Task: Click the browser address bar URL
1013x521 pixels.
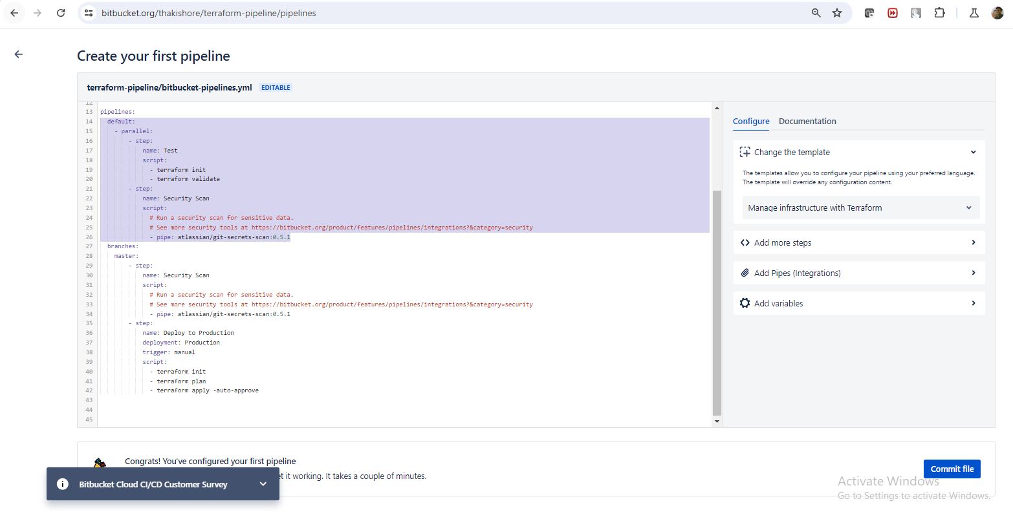Action: coord(208,13)
